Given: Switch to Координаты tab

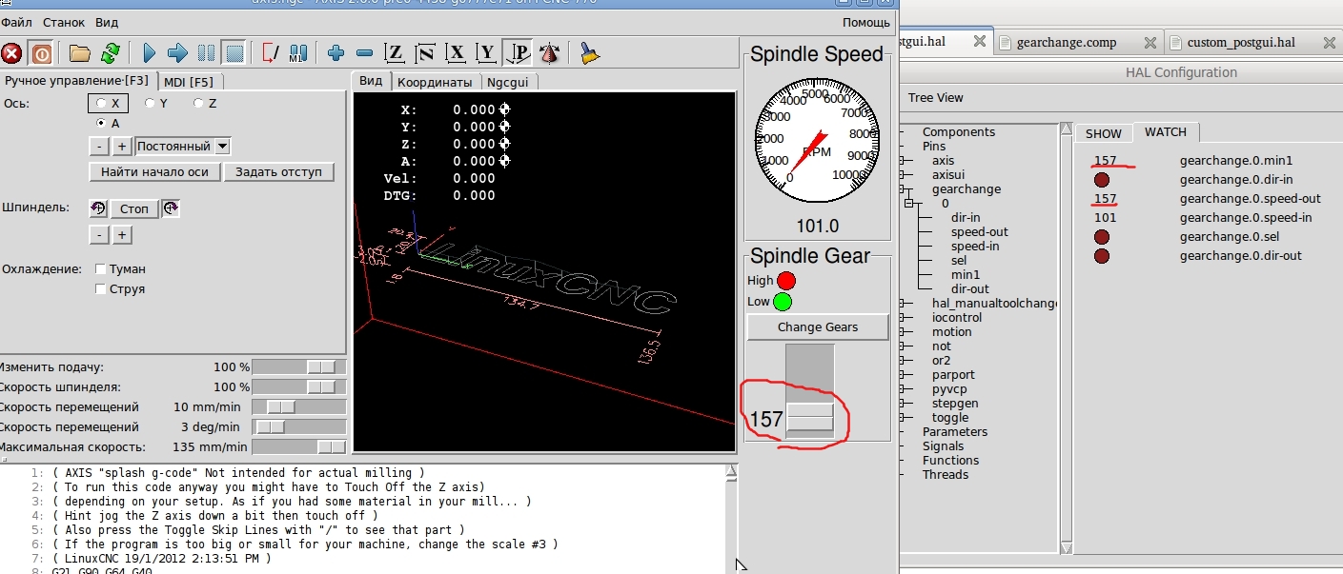Looking at the screenshot, I should click(x=435, y=82).
